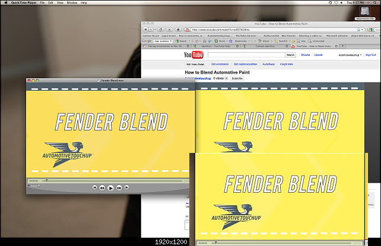Open the File menu
This screenshot has width=381, height=246.
[42, 3]
